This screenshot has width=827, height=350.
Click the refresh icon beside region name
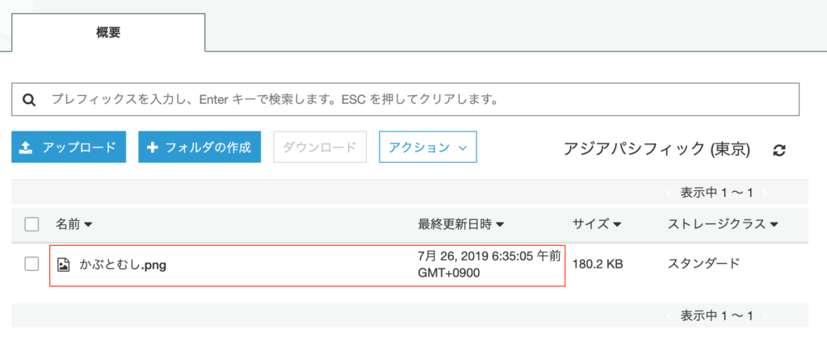click(x=779, y=150)
